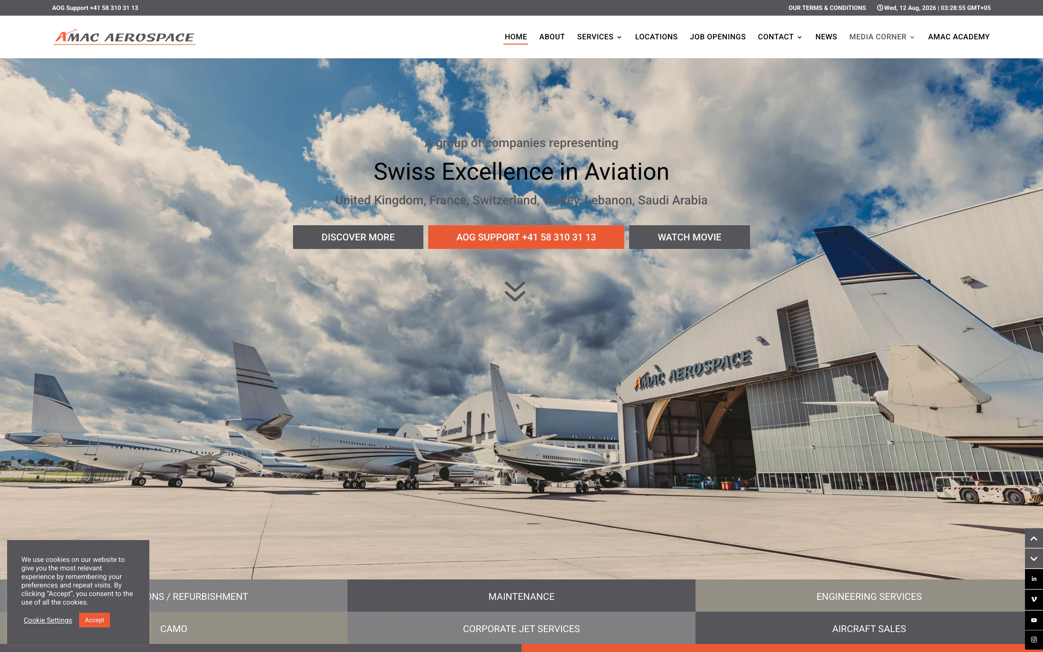Click the 'Swiss Excellence in Aviation' heading

click(521, 171)
